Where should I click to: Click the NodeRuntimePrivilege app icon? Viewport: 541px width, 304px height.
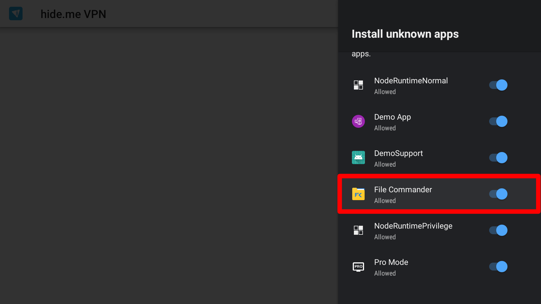point(358,230)
